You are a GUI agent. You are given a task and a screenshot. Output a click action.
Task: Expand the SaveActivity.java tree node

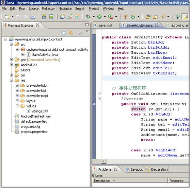[x=23, y=54]
